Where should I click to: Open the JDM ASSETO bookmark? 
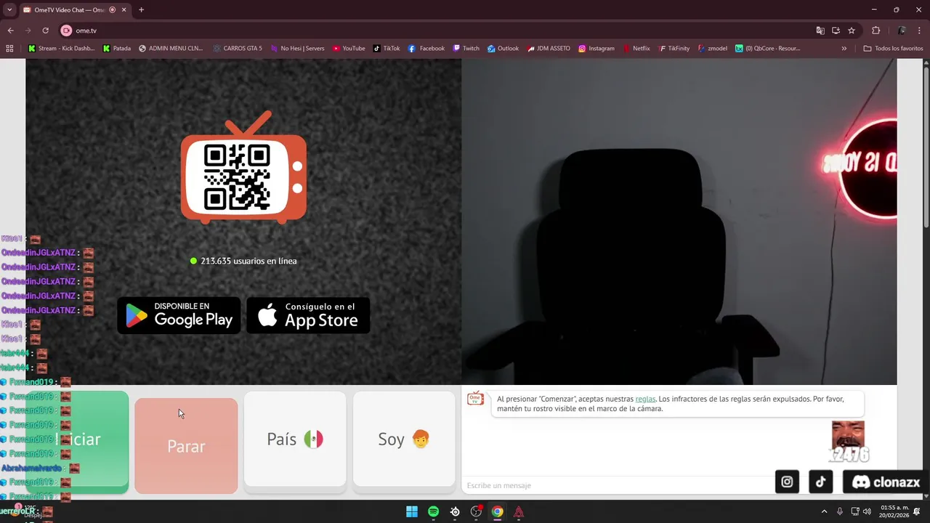(549, 49)
